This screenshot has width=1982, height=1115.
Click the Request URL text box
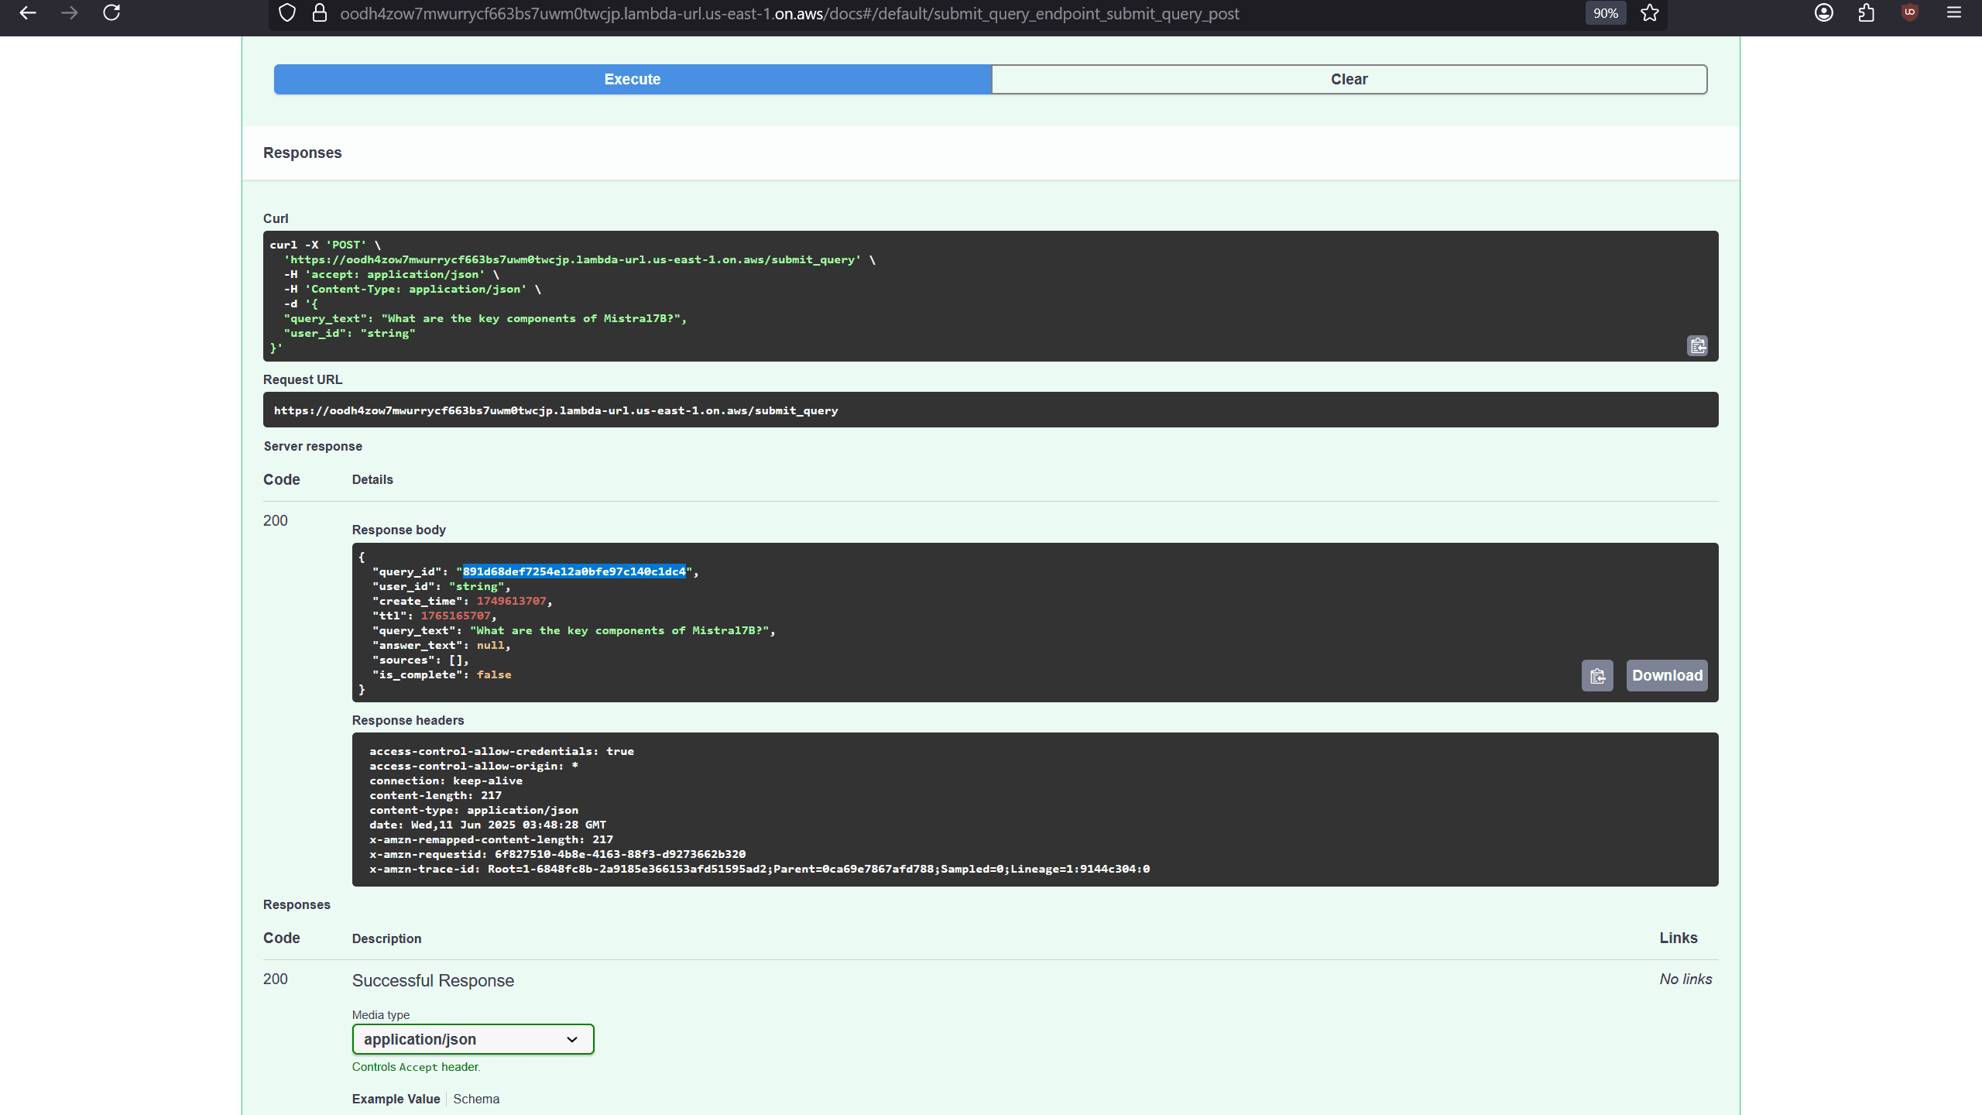(x=990, y=410)
